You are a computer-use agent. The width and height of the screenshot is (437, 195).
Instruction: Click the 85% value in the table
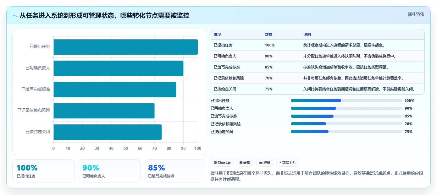tap(269, 67)
